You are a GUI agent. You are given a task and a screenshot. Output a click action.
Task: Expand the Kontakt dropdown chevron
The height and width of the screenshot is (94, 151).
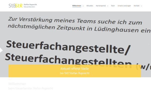141,6
